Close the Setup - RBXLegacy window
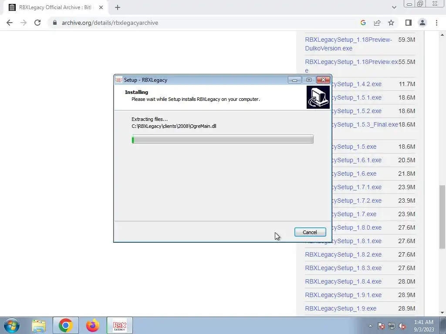The width and height of the screenshot is (446, 334). pyautogui.click(x=324, y=80)
